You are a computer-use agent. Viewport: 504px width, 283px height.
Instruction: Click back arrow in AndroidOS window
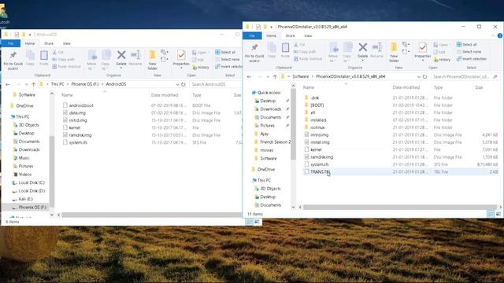8,84
